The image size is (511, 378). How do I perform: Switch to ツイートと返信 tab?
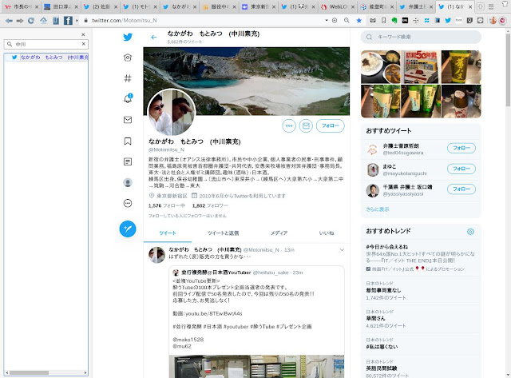click(x=224, y=233)
